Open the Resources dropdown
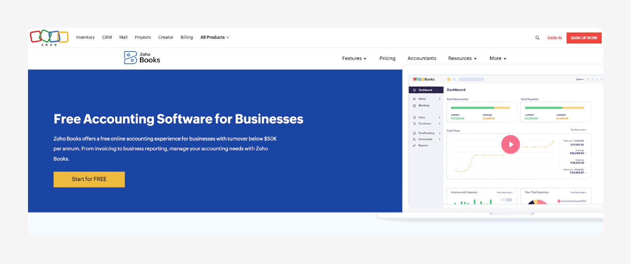The height and width of the screenshot is (264, 631). 462,58
